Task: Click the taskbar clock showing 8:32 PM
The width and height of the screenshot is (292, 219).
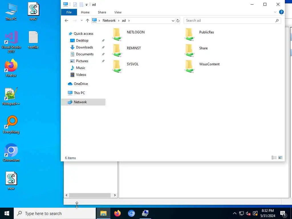Action: click(x=267, y=213)
